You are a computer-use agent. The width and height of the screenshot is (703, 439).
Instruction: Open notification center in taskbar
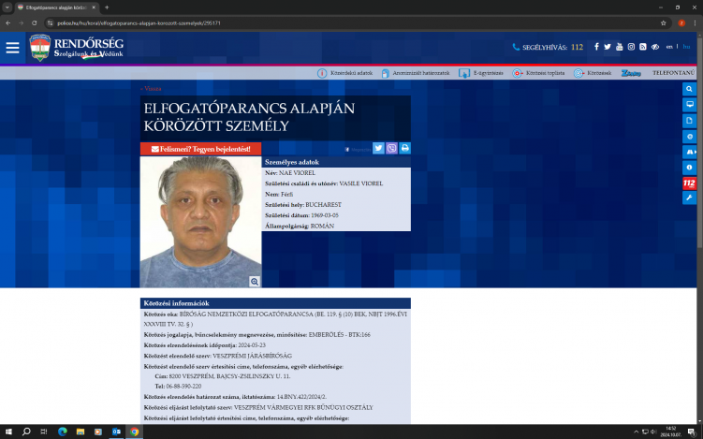[692, 432]
